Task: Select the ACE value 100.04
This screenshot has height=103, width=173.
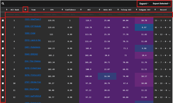Action: click(88, 76)
